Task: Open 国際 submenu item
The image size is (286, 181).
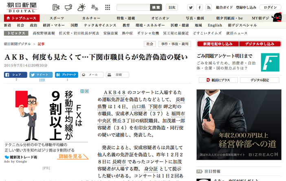Action: (74, 25)
